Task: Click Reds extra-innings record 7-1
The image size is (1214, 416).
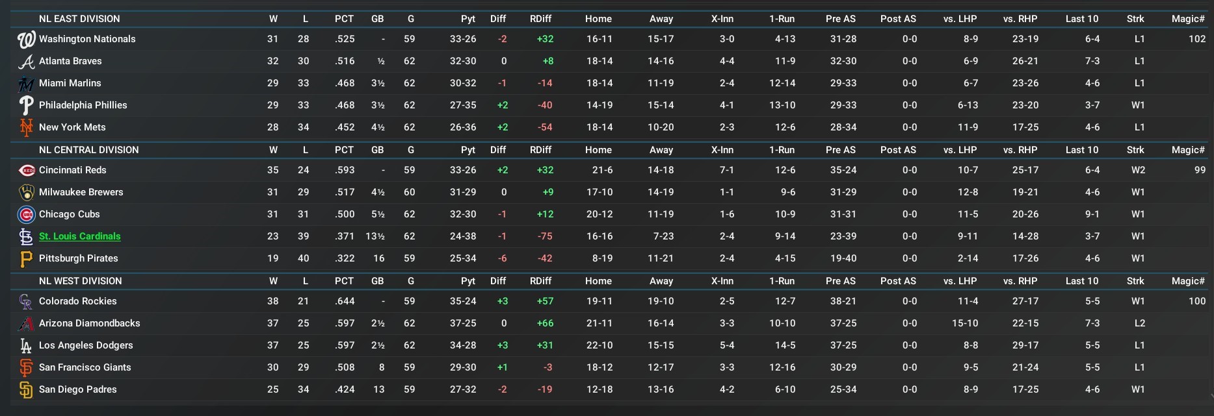Action: 727,170
